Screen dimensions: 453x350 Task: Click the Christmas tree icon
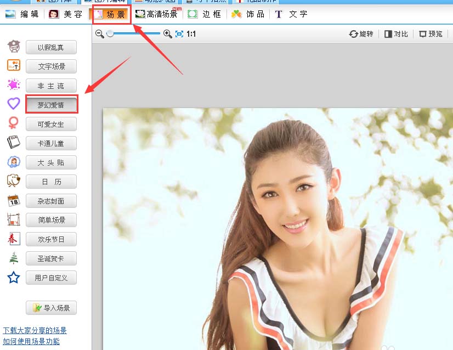[x=14, y=258]
